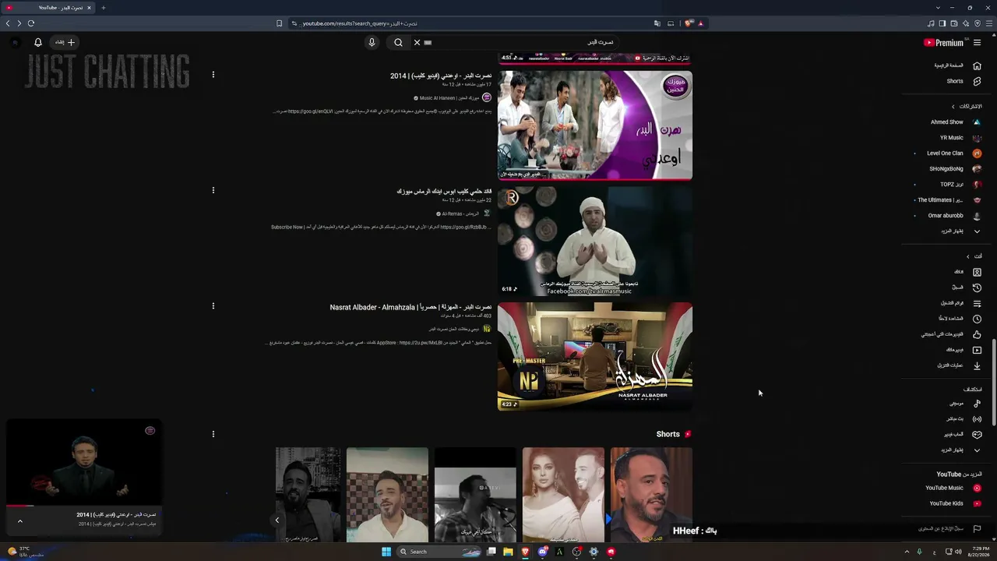Open watch History in sidebar
Screen dimensions: 997x561
tap(968, 288)
